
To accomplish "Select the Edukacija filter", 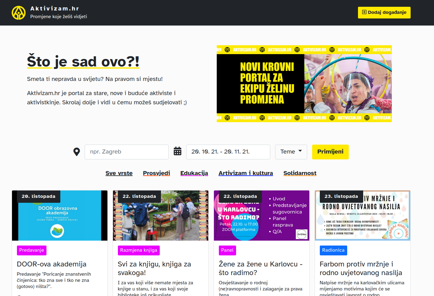I will click(x=194, y=173).
